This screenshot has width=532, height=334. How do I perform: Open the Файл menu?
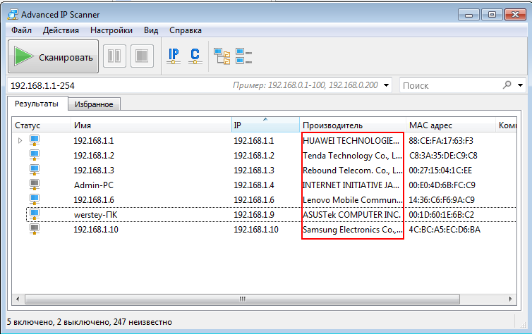click(x=21, y=30)
